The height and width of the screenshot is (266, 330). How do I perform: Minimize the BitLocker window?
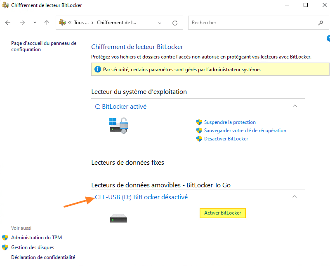[x=287, y=5]
